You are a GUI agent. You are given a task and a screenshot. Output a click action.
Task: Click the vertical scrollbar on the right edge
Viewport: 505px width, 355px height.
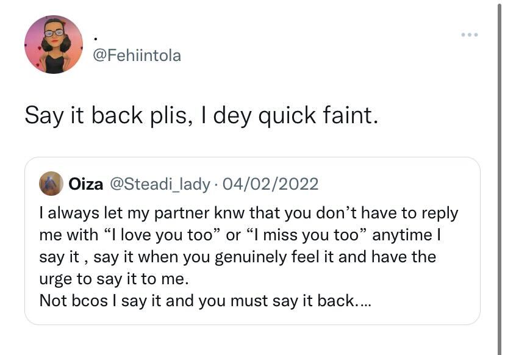coord(500,177)
